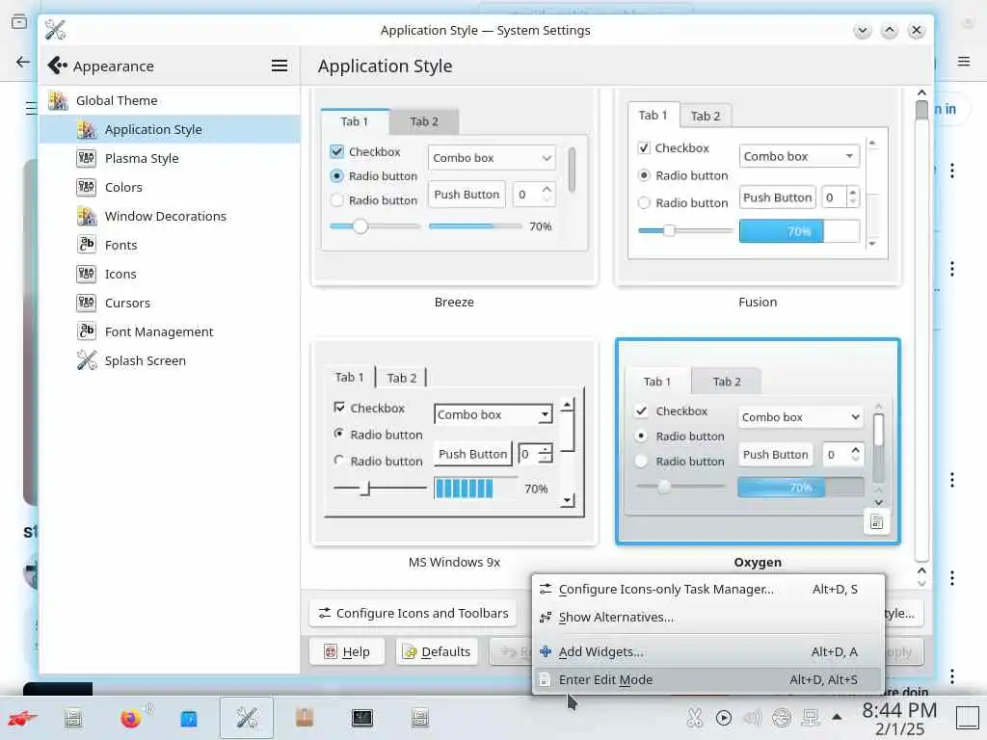Viewport: 987px width, 740px height.
Task: Open the Cursors settings page
Action: (x=169, y=304)
